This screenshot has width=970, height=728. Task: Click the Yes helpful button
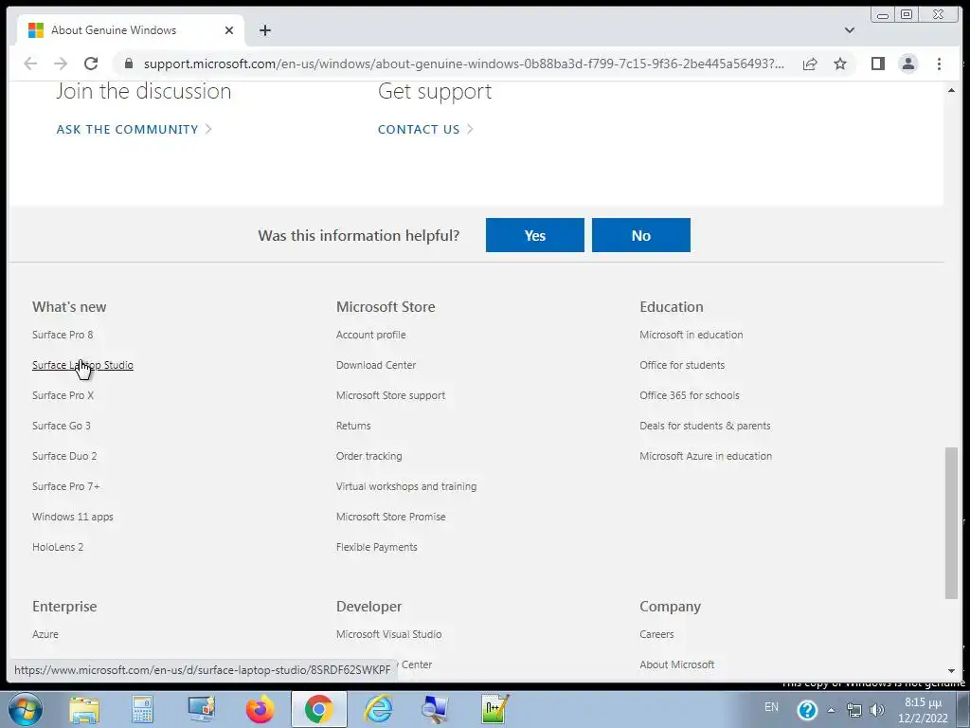(534, 235)
